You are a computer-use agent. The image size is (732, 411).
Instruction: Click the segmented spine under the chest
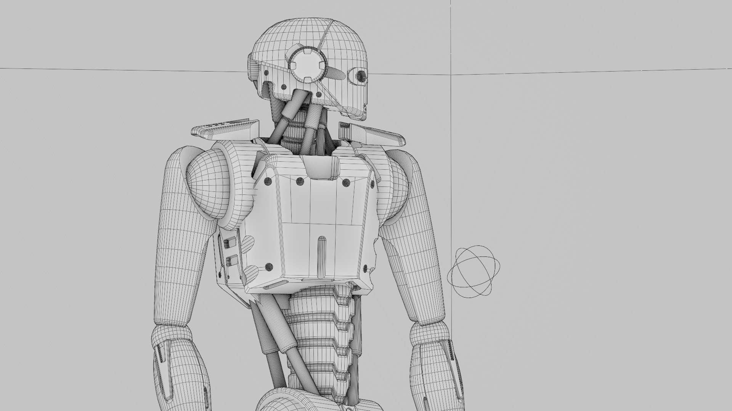320,342
